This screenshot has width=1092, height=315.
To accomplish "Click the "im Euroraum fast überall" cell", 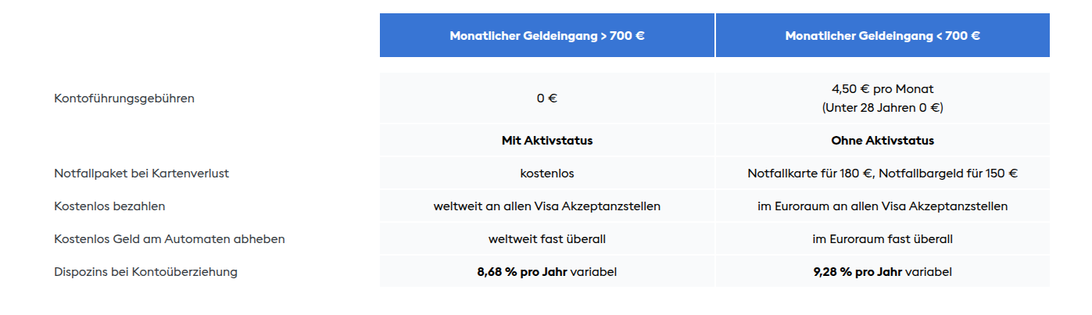I will tap(883, 239).
